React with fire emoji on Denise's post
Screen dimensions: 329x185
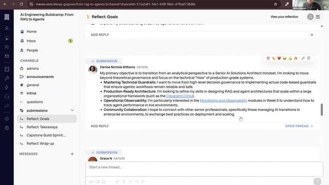(296, 58)
